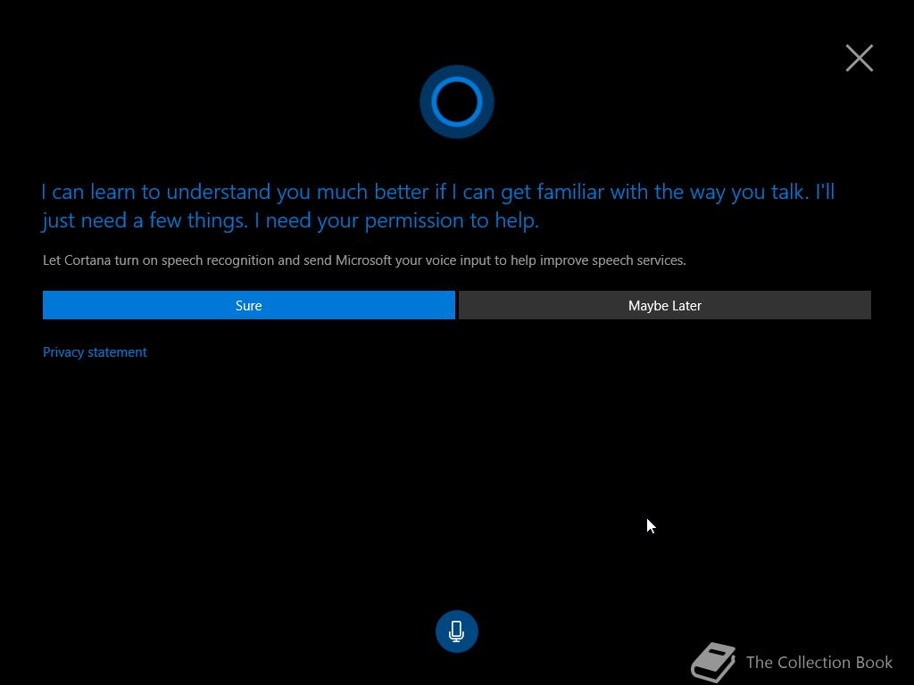Click the Cortana circle logo

point(456,102)
